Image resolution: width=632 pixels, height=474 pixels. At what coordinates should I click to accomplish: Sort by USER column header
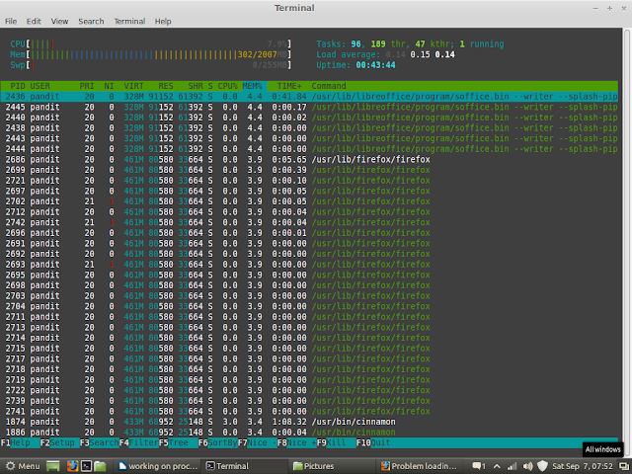(x=39, y=86)
